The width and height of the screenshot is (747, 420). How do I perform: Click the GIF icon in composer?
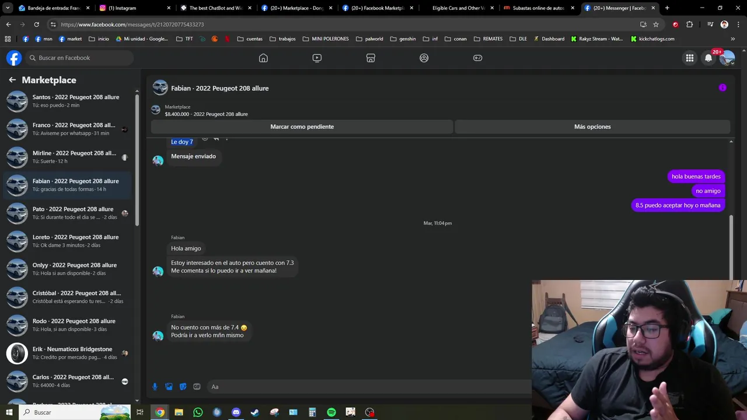tap(197, 387)
